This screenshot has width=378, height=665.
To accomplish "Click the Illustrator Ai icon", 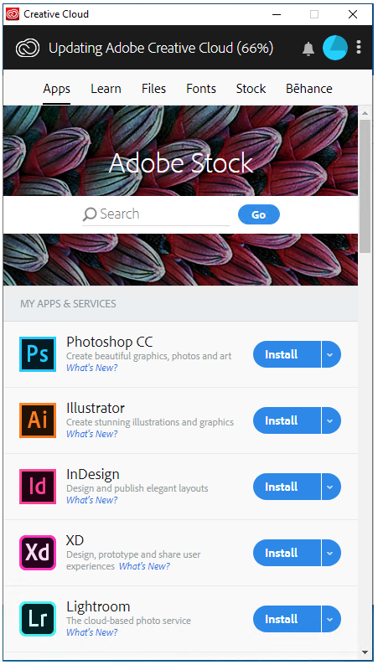I will [x=38, y=420].
